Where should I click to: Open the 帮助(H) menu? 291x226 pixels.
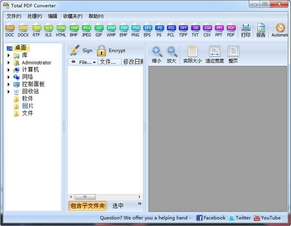pos(96,16)
